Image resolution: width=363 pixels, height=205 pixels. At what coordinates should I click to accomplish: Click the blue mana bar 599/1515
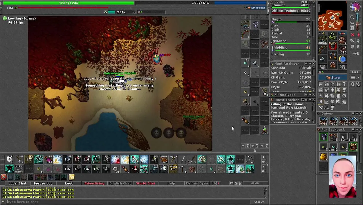pyautogui.click(x=201, y=3)
